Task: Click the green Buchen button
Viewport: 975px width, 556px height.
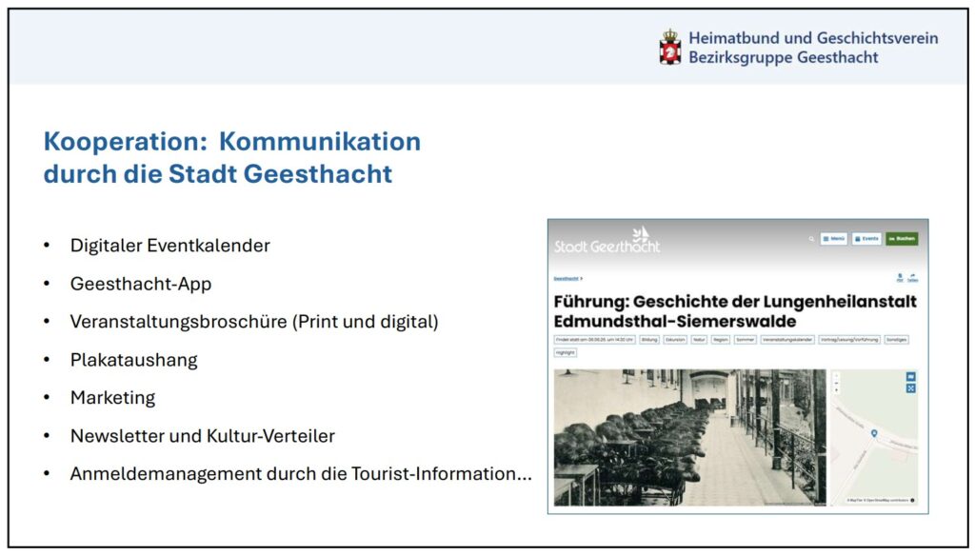Action: pos(903,239)
